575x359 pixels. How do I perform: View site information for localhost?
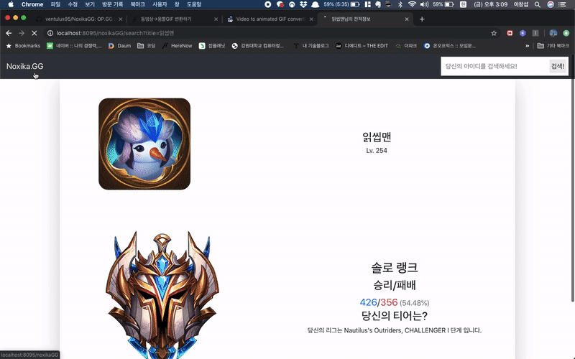tap(50, 33)
